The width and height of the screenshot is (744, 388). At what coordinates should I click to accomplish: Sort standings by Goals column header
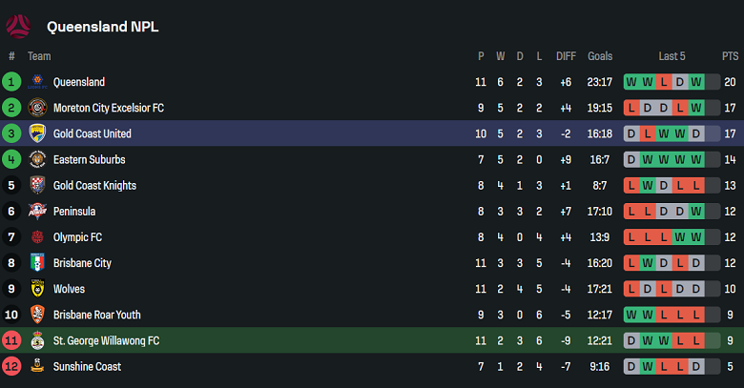pos(600,56)
